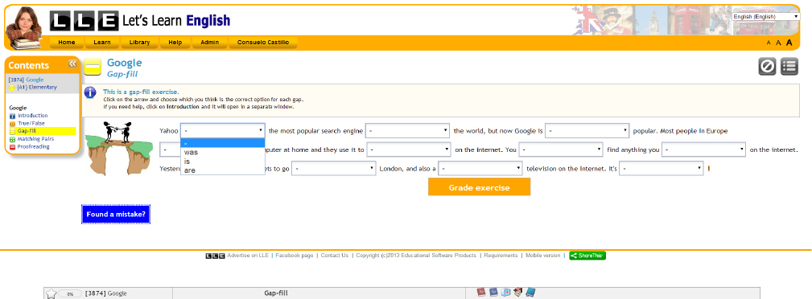The height and width of the screenshot is (299, 812).
Task: Click the plus-one icon in the bottom bar
Action: coord(517,293)
